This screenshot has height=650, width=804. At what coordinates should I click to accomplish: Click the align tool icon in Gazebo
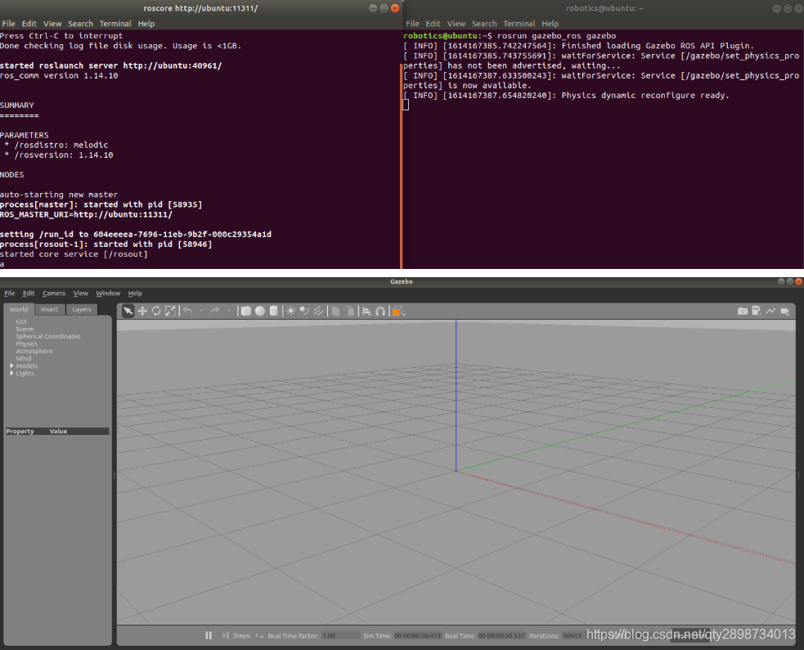tap(366, 311)
